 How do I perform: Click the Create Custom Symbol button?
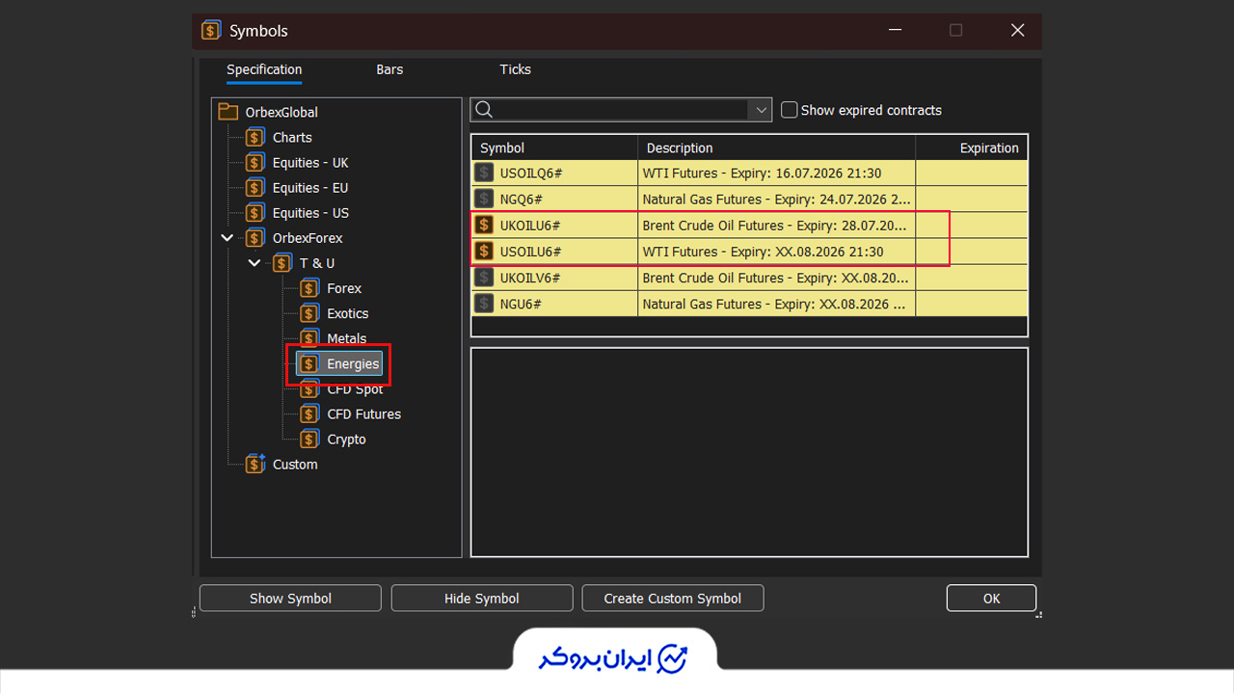click(673, 598)
